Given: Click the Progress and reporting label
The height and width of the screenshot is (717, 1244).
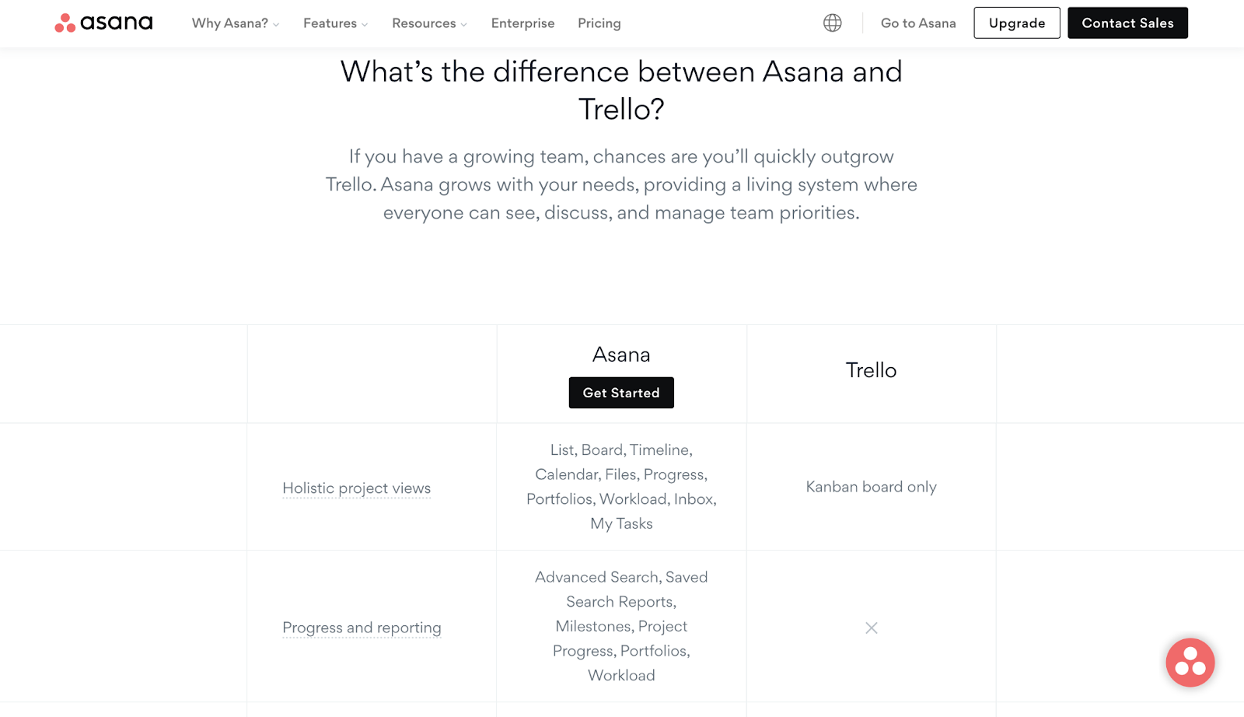Looking at the screenshot, I should pyautogui.click(x=362, y=628).
